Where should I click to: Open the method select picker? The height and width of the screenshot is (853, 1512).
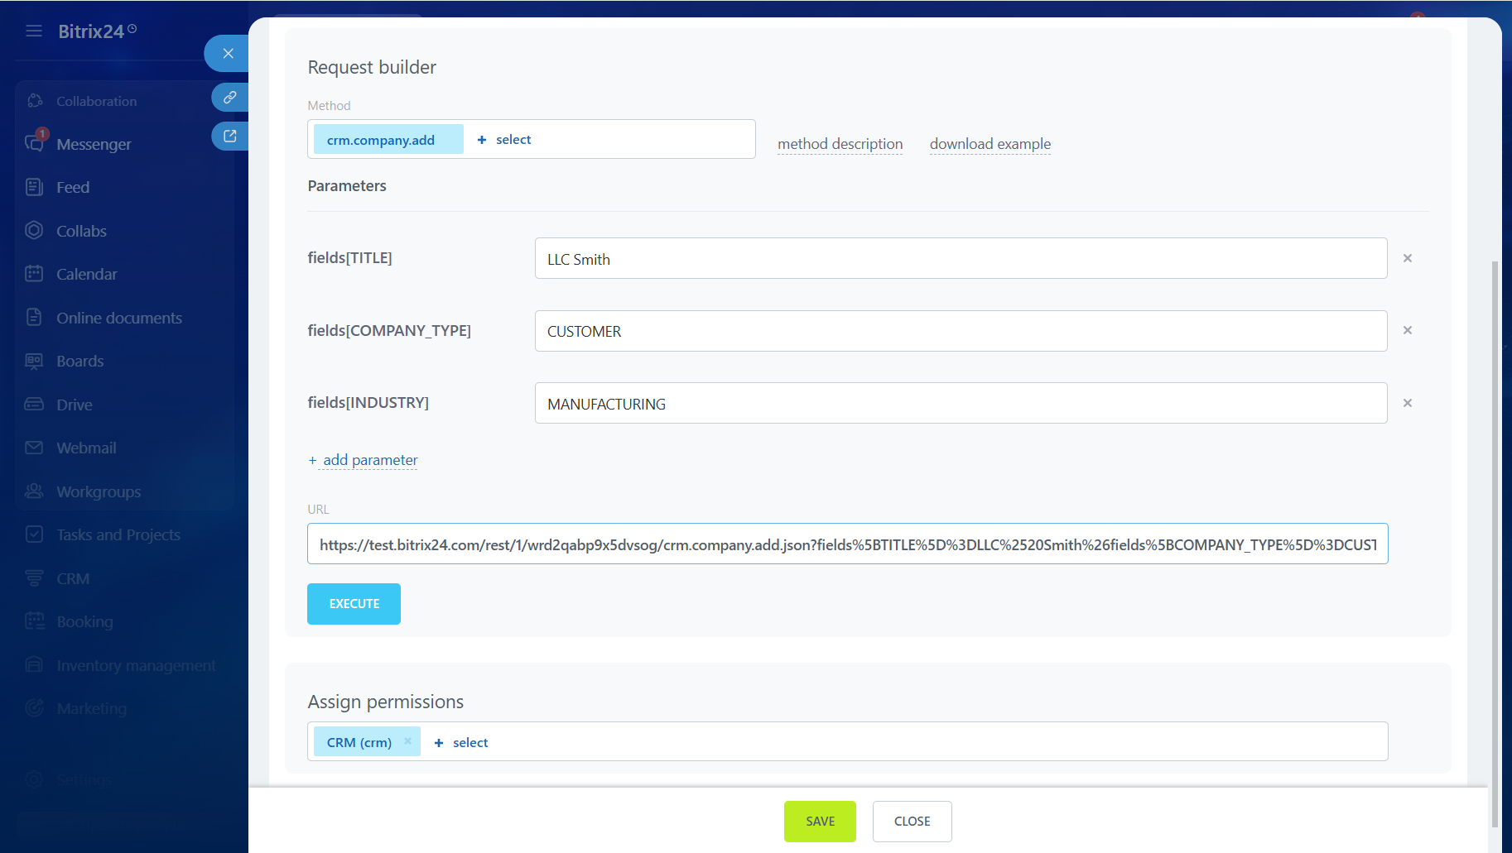click(x=503, y=139)
